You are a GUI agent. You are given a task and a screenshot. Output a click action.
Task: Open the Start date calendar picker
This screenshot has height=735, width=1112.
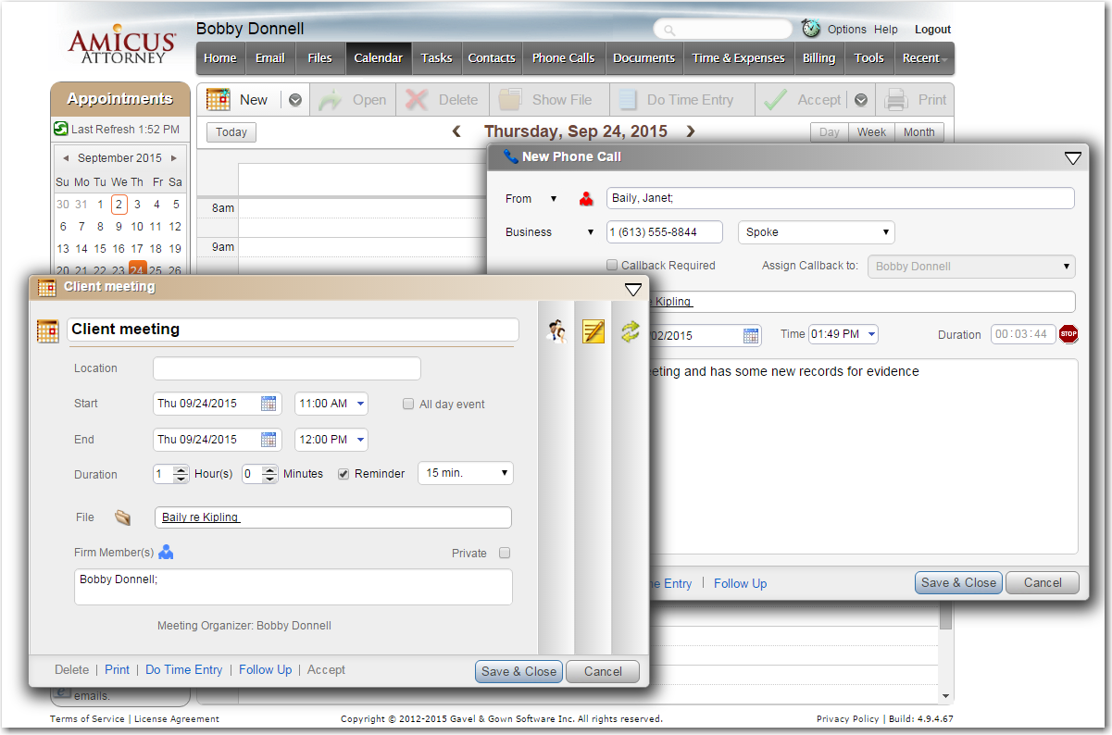[x=268, y=403]
